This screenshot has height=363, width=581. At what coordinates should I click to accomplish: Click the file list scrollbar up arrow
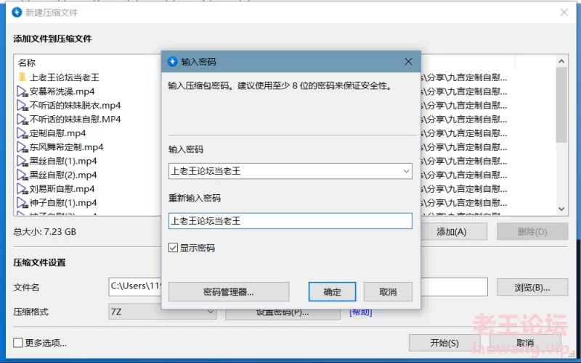tap(561, 62)
